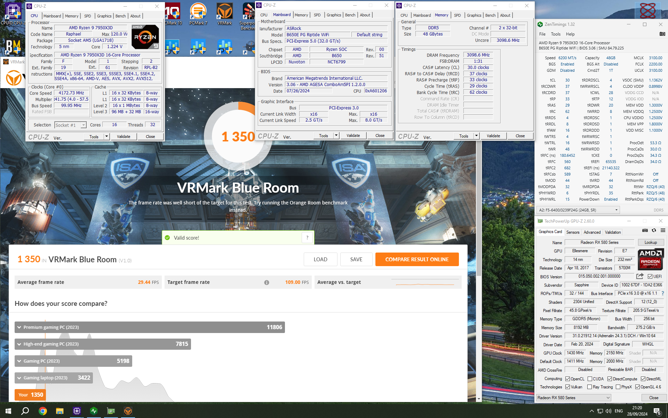668x418 pixels.
Task: Click the Close button at GPU-Z bottom
Action: (653, 398)
